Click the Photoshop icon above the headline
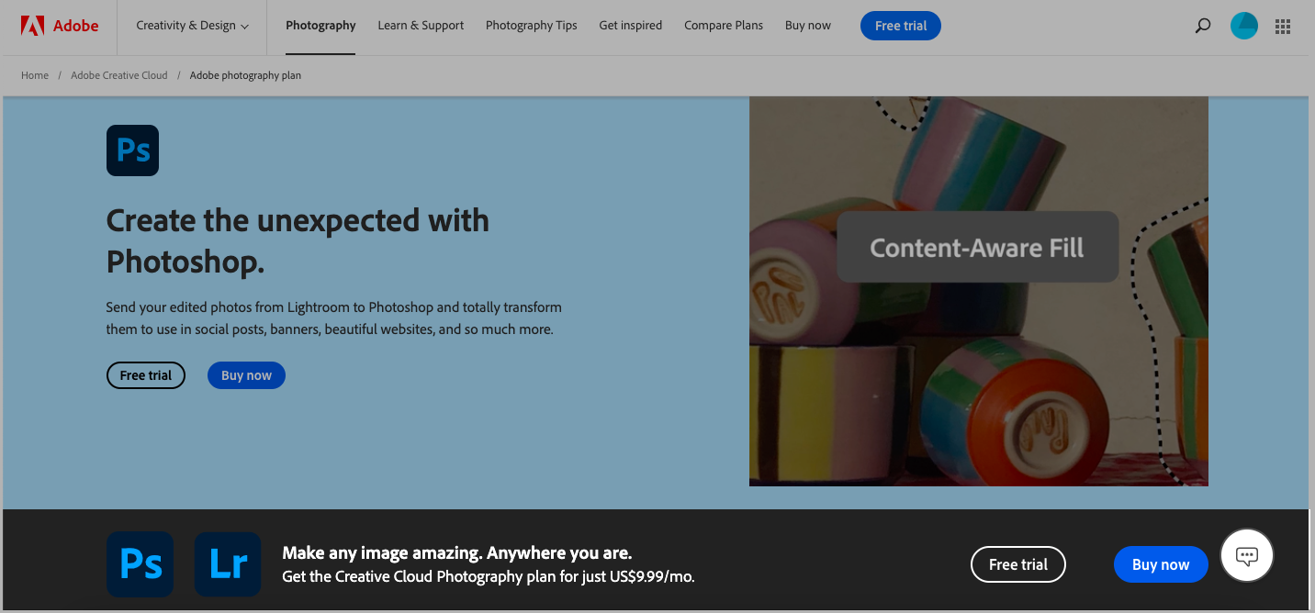The height and width of the screenshot is (613, 1315). (x=132, y=150)
